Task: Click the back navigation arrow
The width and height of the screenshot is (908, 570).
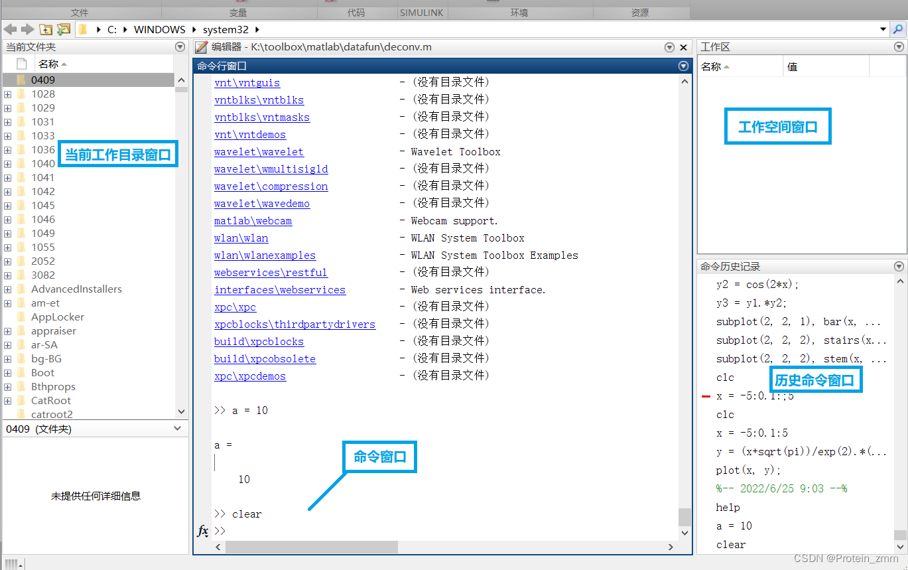Action: click(10, 29)
